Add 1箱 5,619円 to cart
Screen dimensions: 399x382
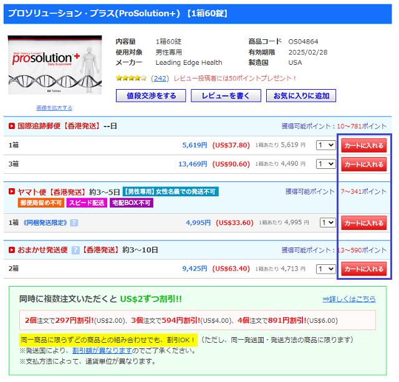(x=363, y=145)
